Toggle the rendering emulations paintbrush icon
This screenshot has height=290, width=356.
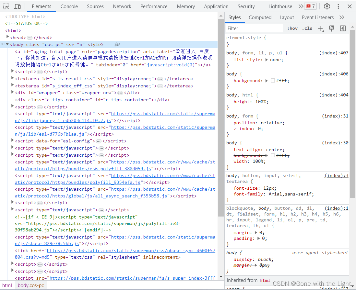[x=331, y=28]
